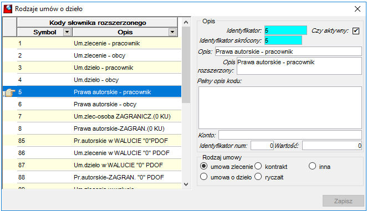This screenshot has height=211, width=367.
Task: Select the umowa o dzieło radio button
Action: 203,177
